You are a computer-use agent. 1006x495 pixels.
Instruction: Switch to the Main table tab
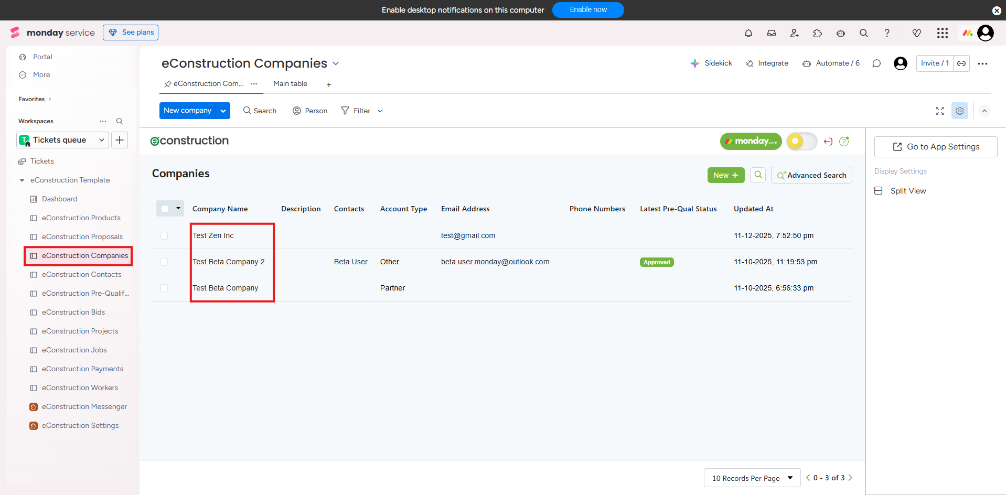290,84
